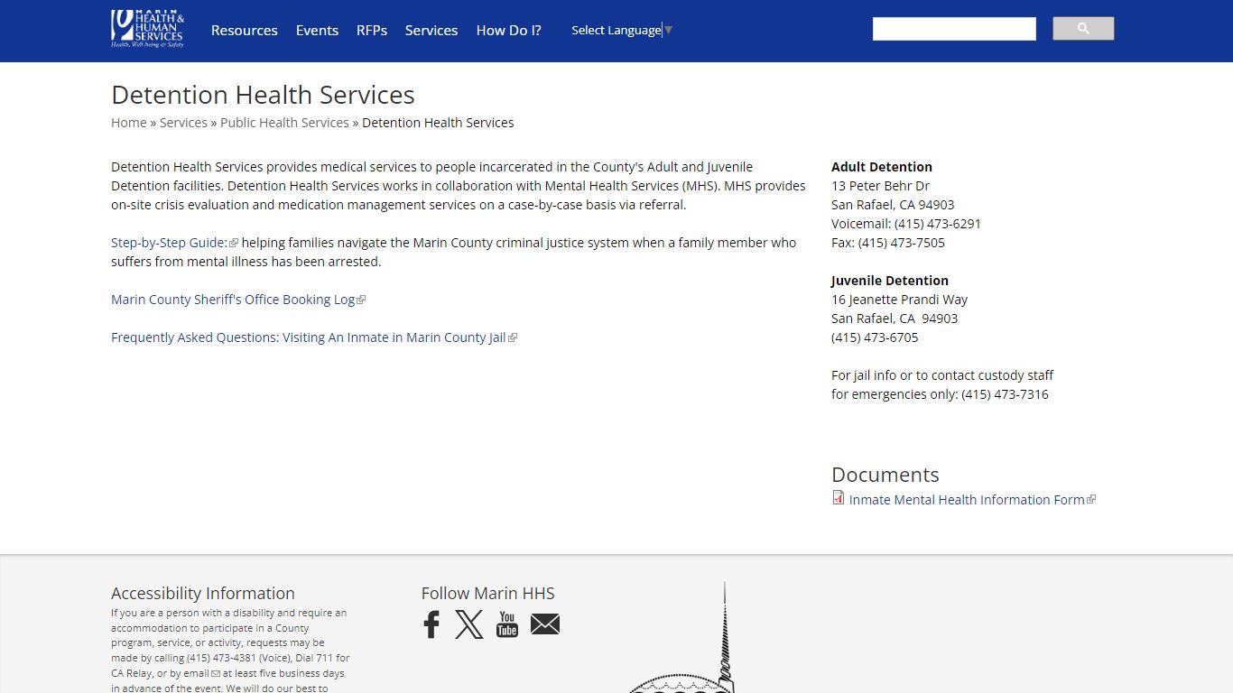The width and height of the screenshot is (1233, 693).
Task: Open the How Do I? menu
Action: 509,30
